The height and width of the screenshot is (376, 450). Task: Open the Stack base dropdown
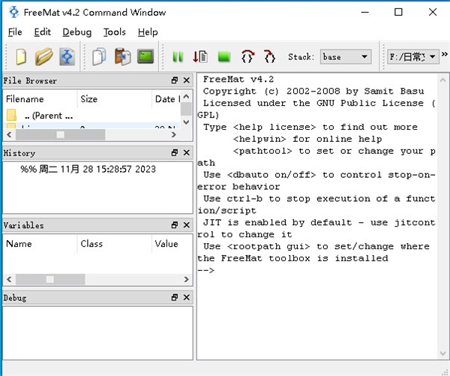(345, 56)
